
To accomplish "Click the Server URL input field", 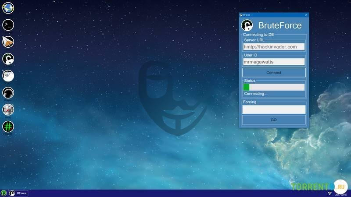I will [274, 46].
